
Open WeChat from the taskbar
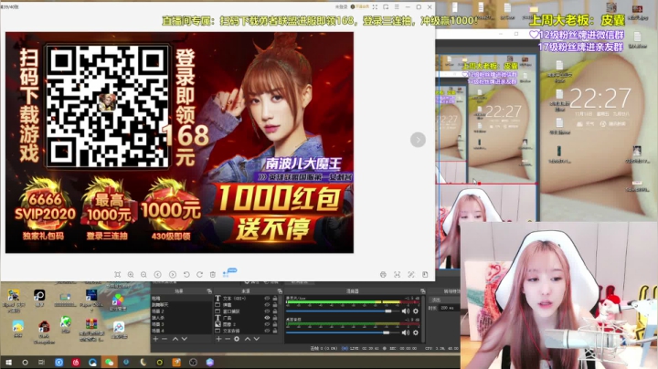click(109, 362)
